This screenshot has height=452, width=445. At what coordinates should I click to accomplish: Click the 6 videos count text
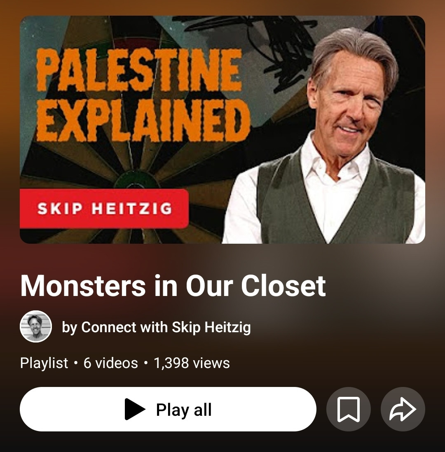coord(110,363)
